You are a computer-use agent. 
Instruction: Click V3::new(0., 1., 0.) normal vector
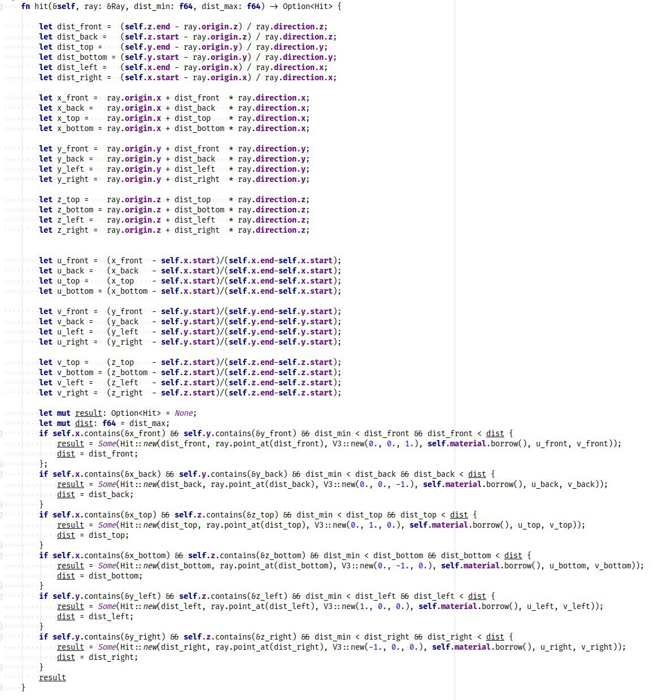coord(357,525)
